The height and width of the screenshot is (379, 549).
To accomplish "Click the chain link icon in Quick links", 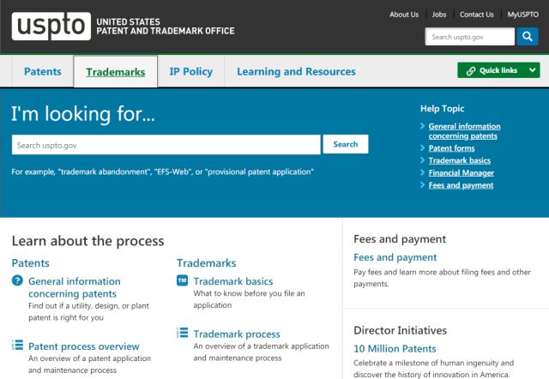I will click(471, 70).
